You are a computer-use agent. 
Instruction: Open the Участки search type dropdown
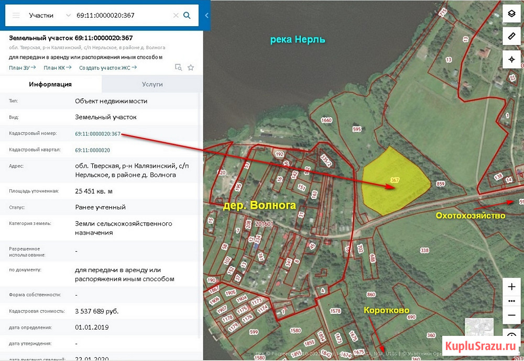coord(49,15)
